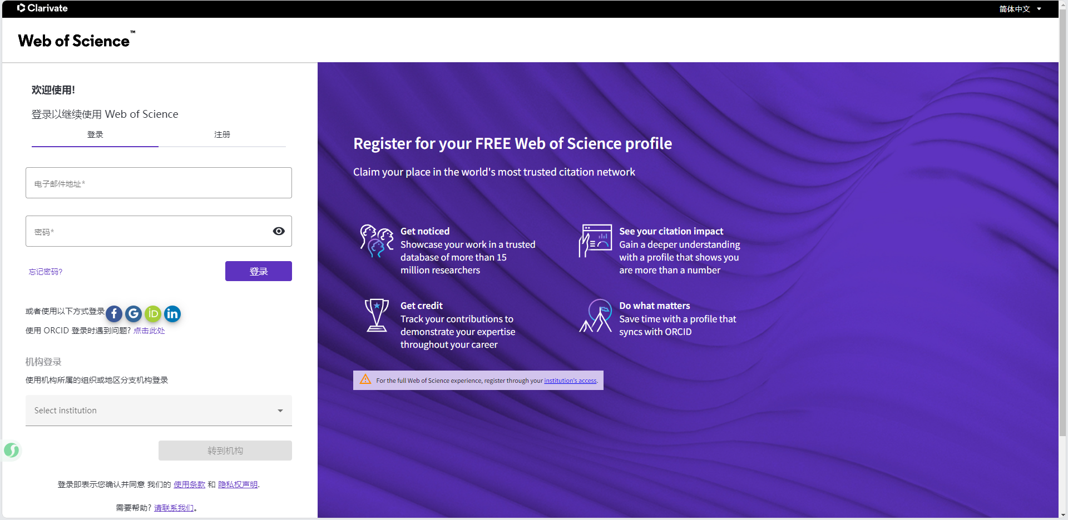Screen dimensions: 1068x520
Task: Click the green floating extension icon
Action: [12, 450]
